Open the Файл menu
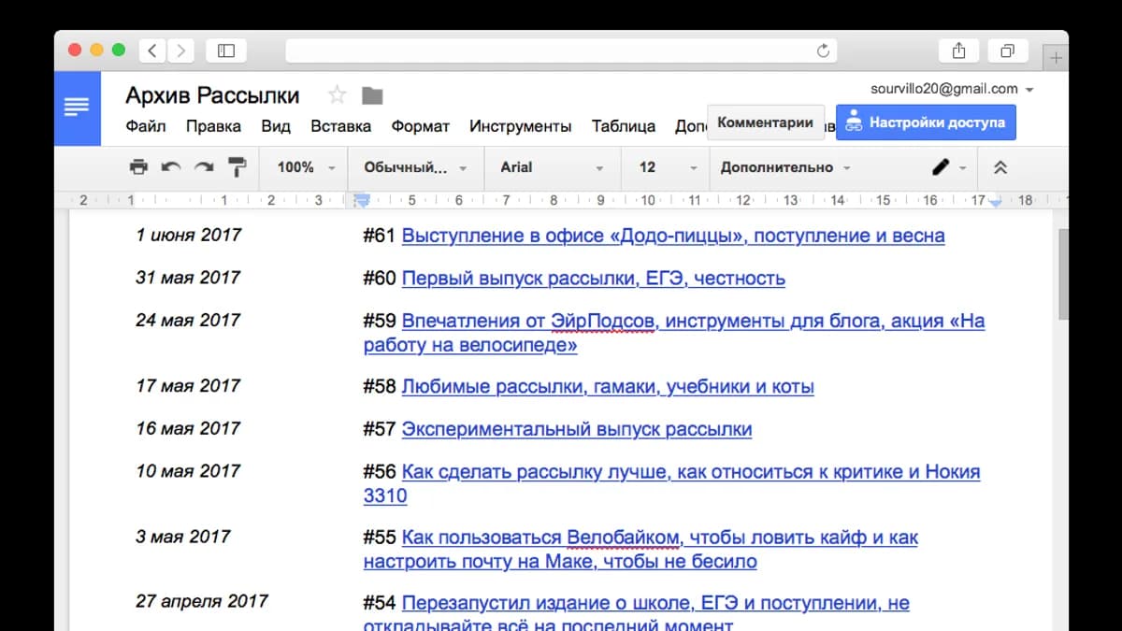 coord(145,126)
